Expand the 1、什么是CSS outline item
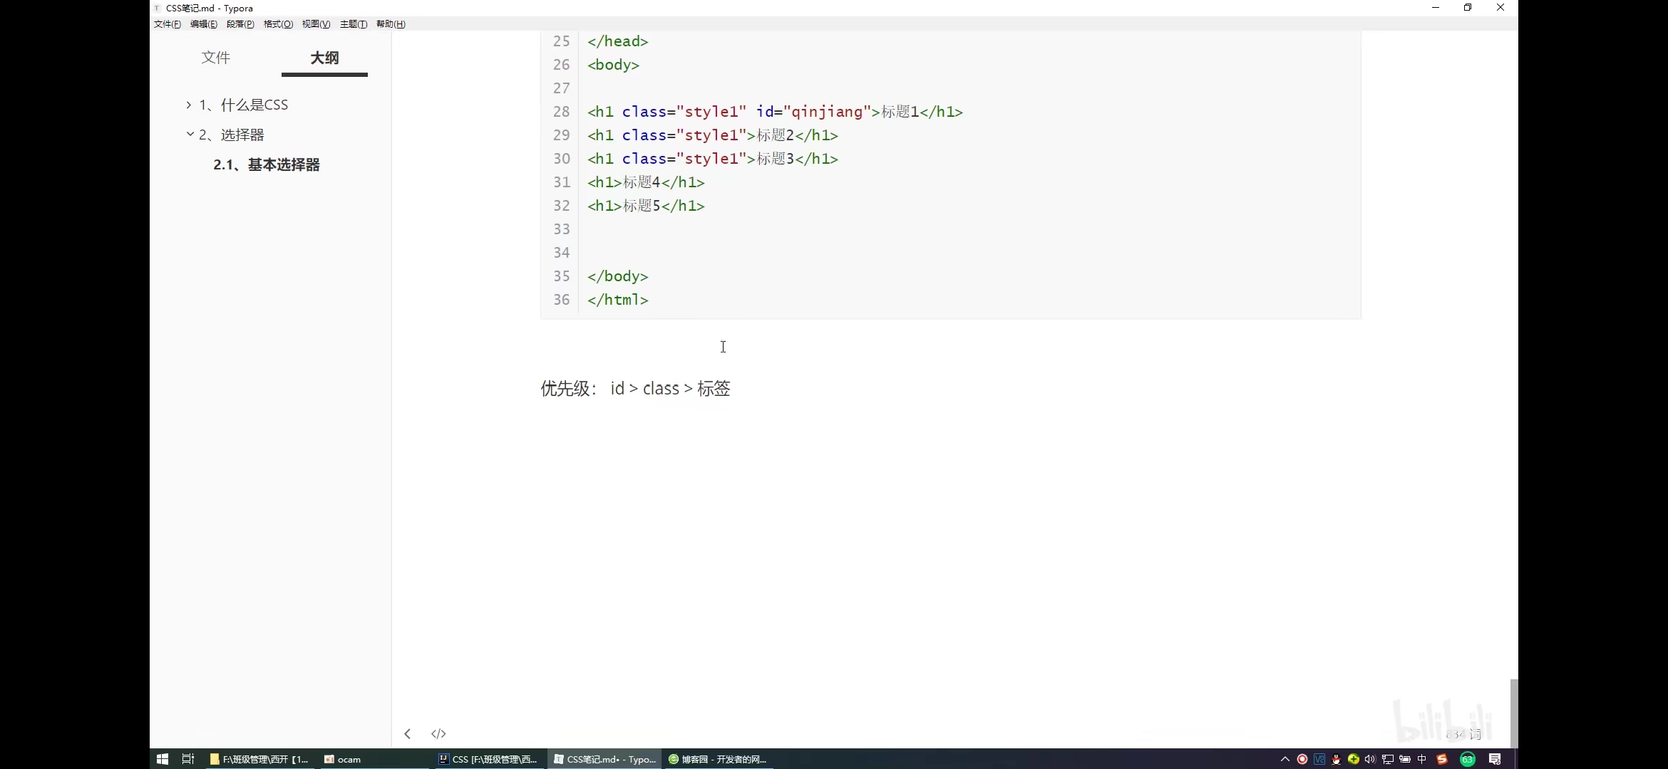 point(189,105)
